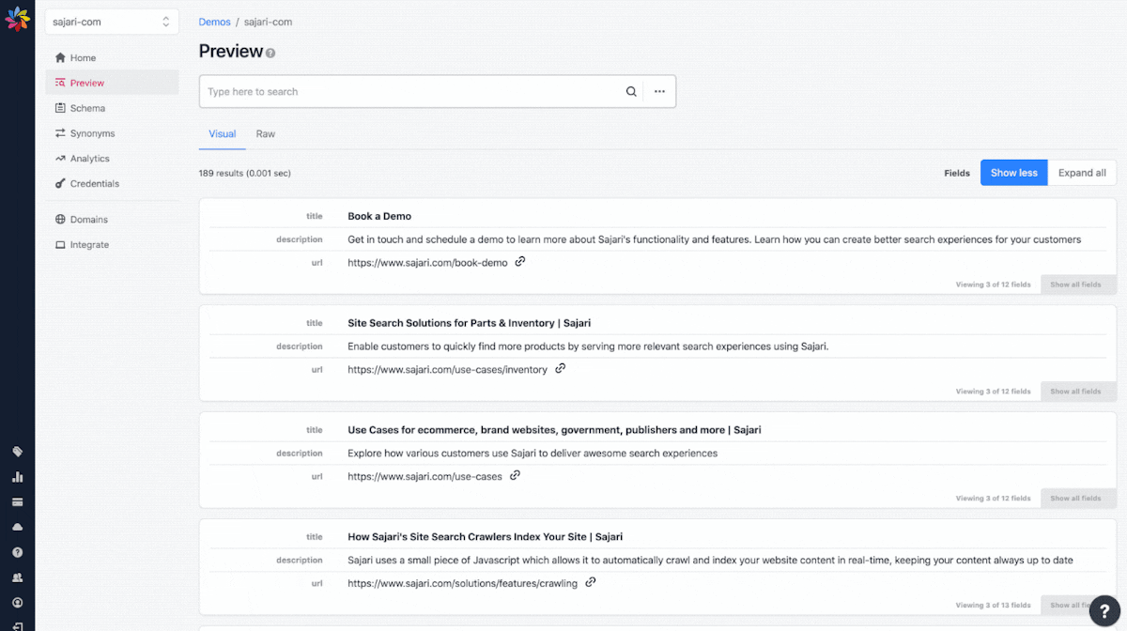The width and height of the screenshot is (1127, 631).
Task: Click the Type here to search field
Action: click(x=412, y=92)
